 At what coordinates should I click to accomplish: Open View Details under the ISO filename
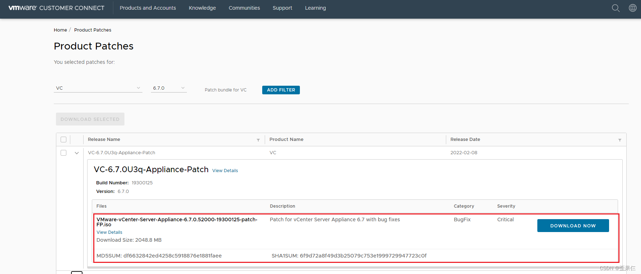pos(109,232)
